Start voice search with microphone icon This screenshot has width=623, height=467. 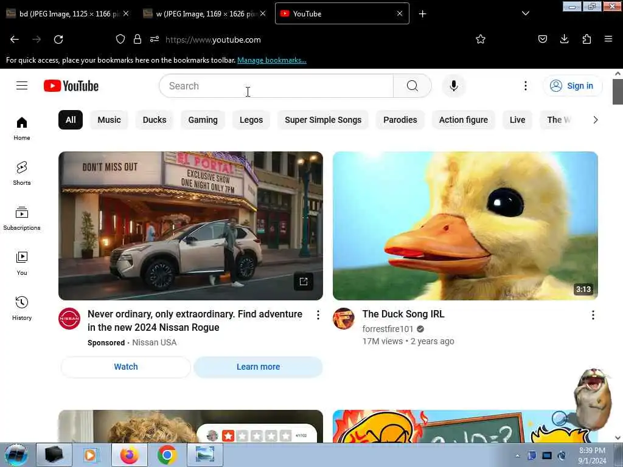coord(454,86)
